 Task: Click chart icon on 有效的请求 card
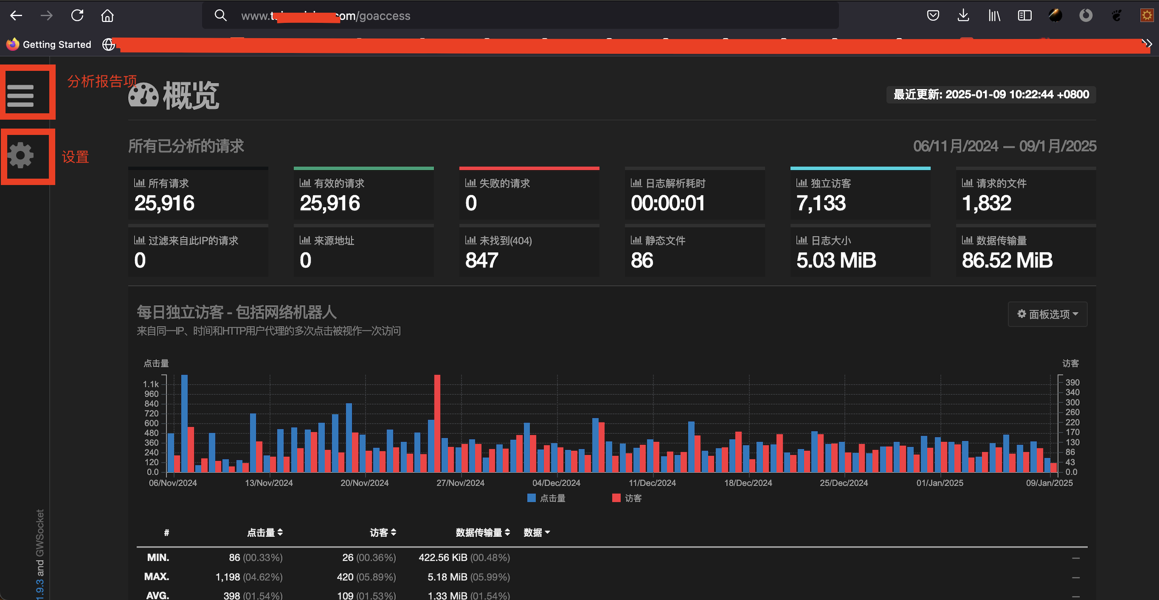click(x=305, y=183)
